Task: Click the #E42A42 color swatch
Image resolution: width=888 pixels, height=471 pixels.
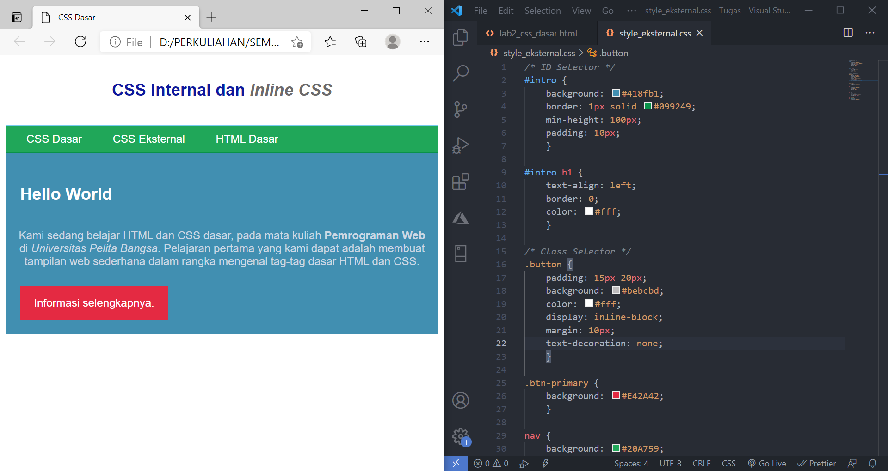Action: click(x=616, y=395)
